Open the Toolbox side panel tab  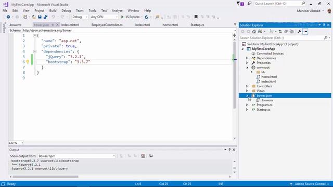click(4, 28)
